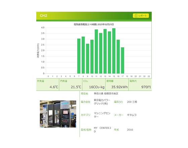Viewport: 188px width, 148px height.
Task: Open the レポート report button
Action: 141,15
